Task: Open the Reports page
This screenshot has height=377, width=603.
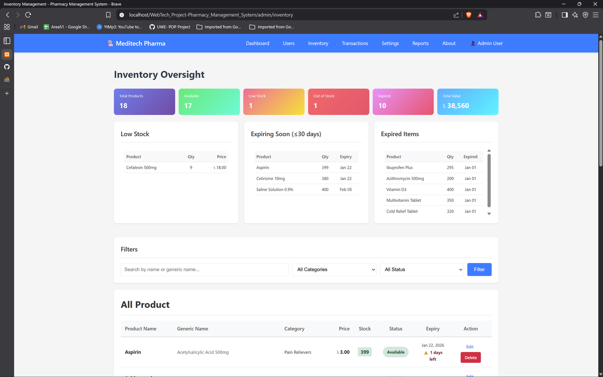Action: tap(421, 43)
